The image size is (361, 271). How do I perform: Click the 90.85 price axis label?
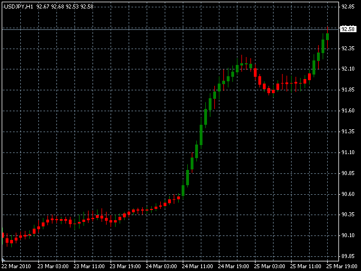348,173
